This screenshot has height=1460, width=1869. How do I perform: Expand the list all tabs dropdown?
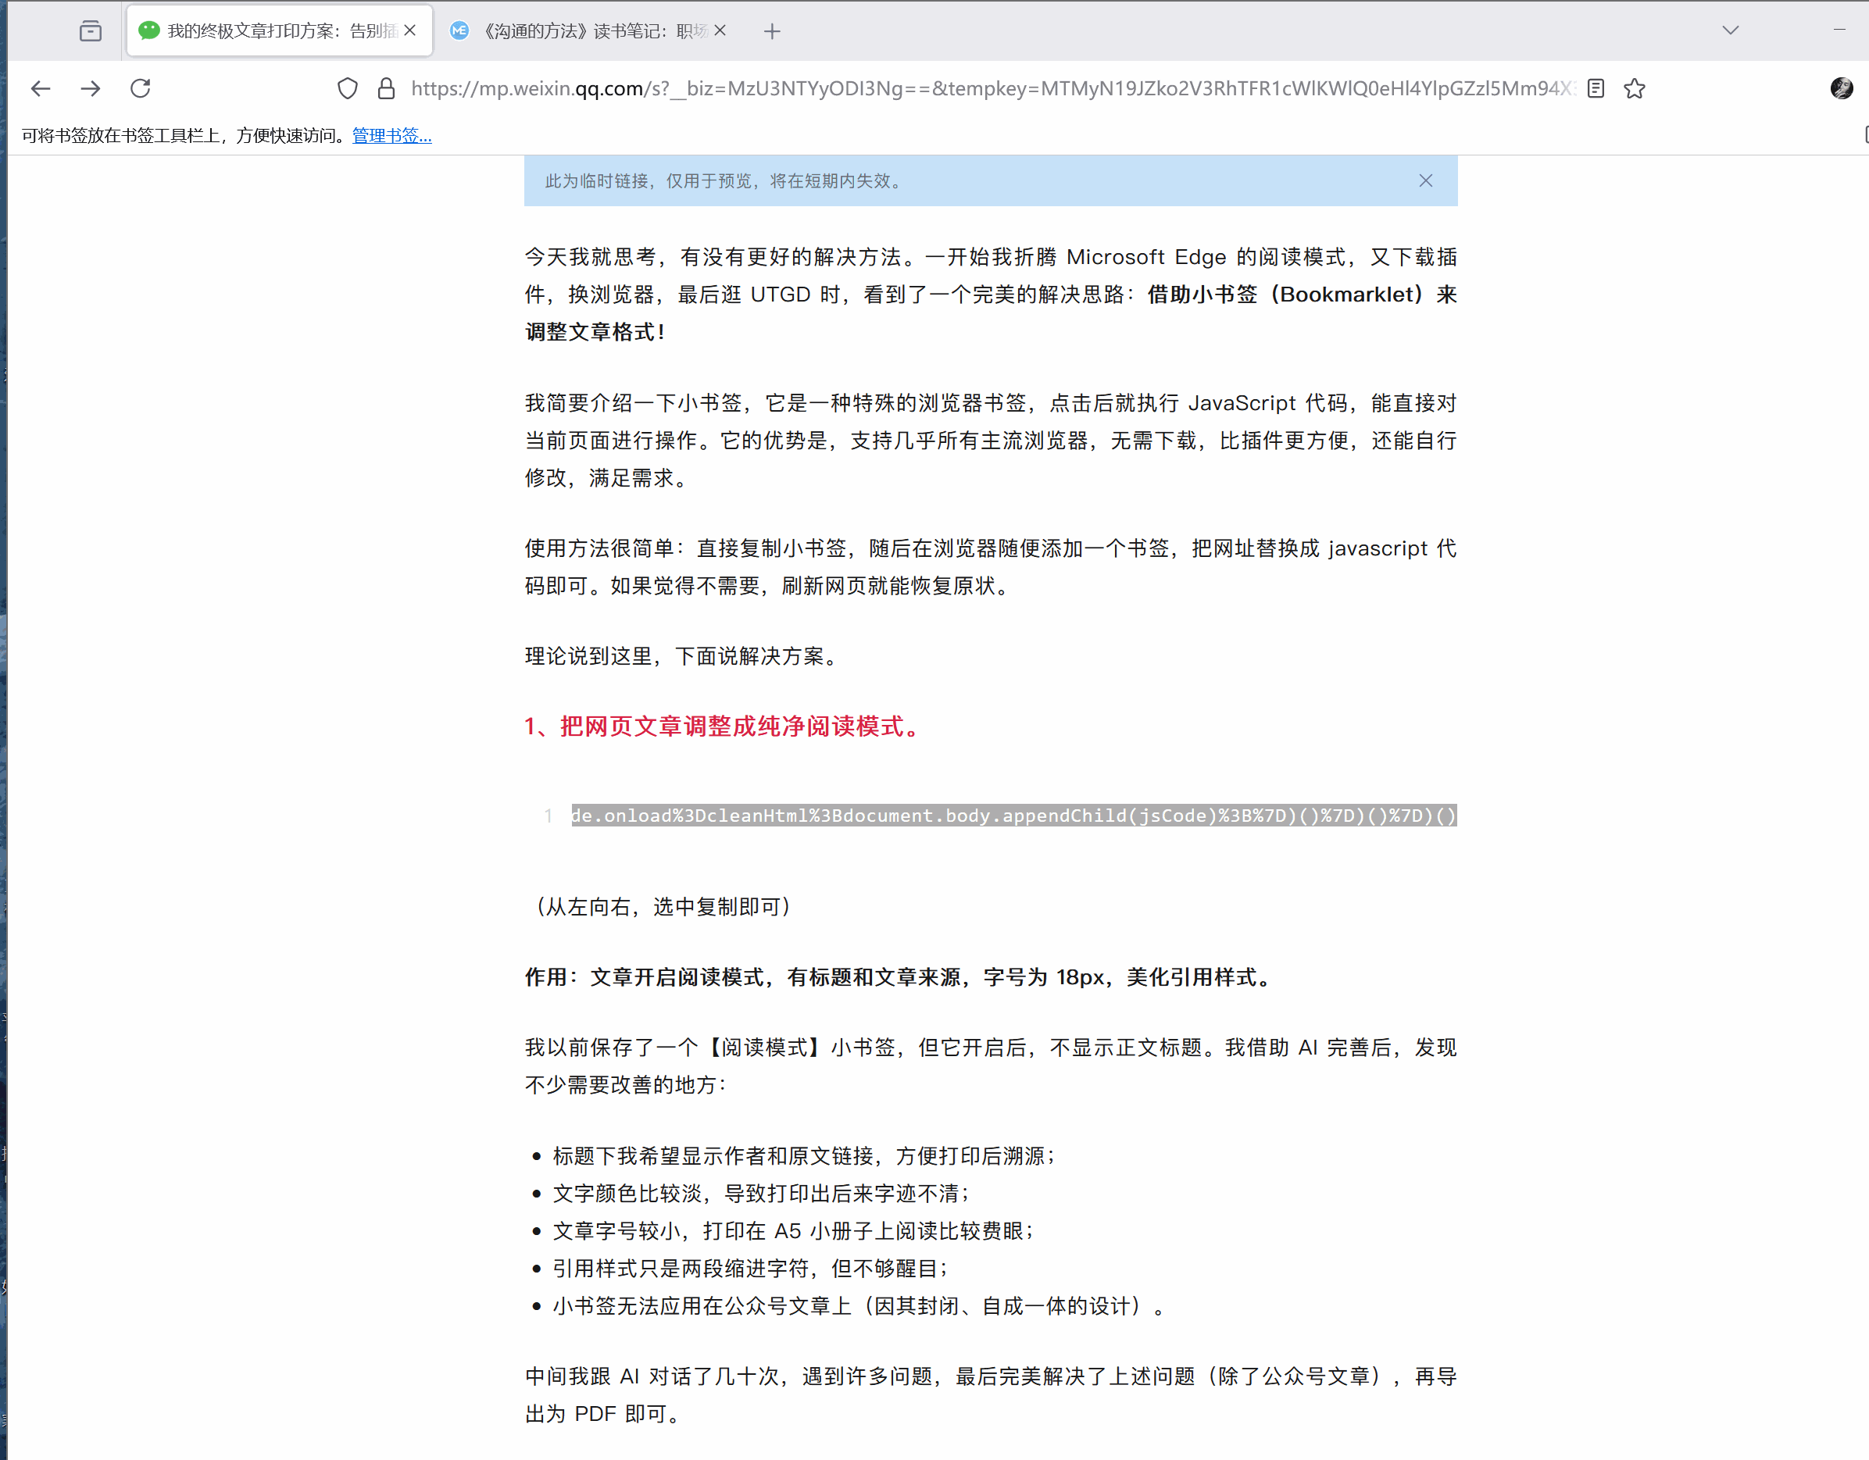pyautogui.click(x=1731, y=30)
